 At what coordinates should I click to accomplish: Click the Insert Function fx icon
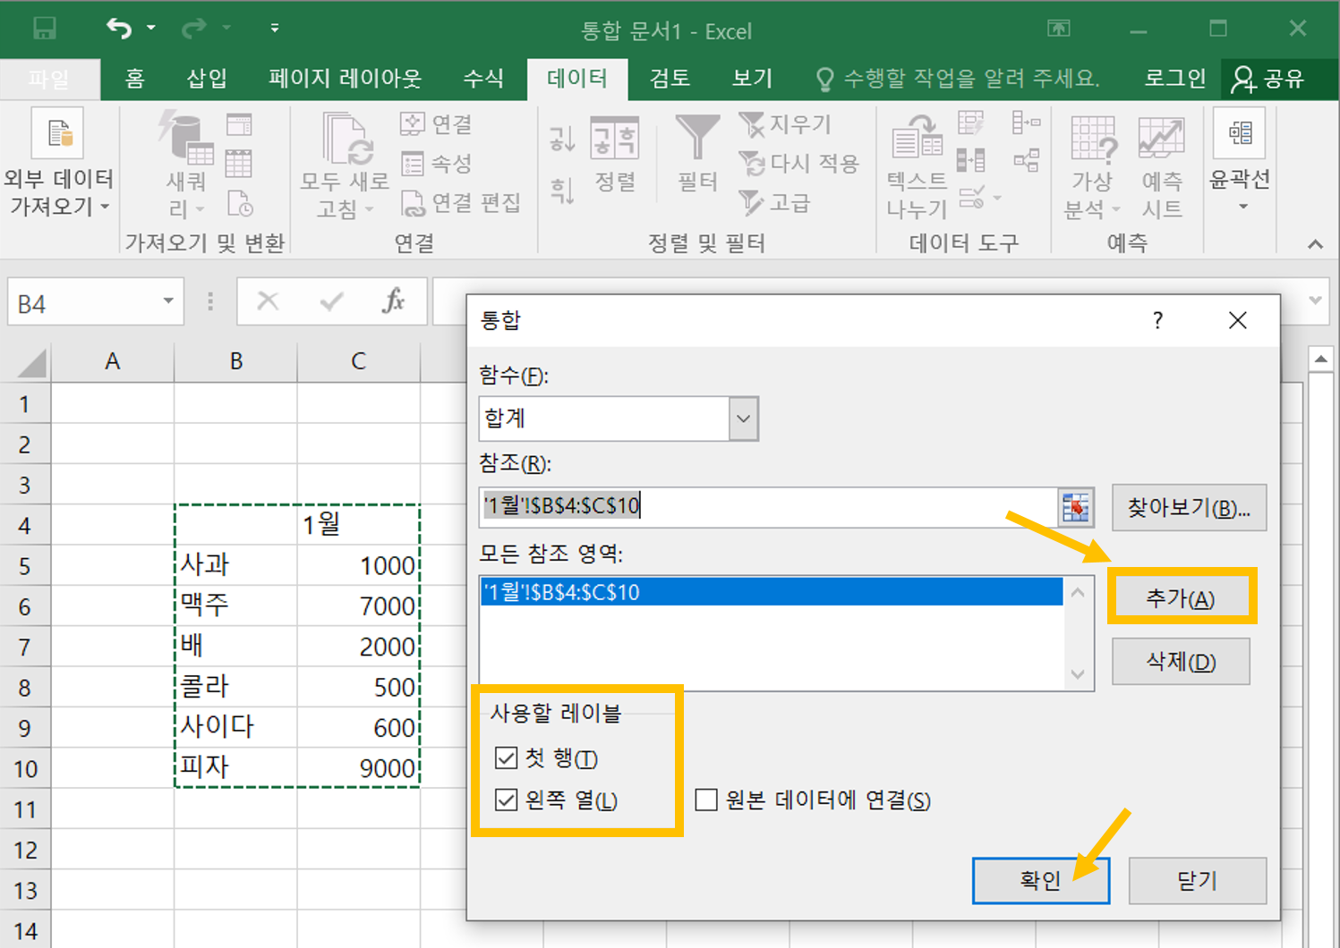(393, 301)
